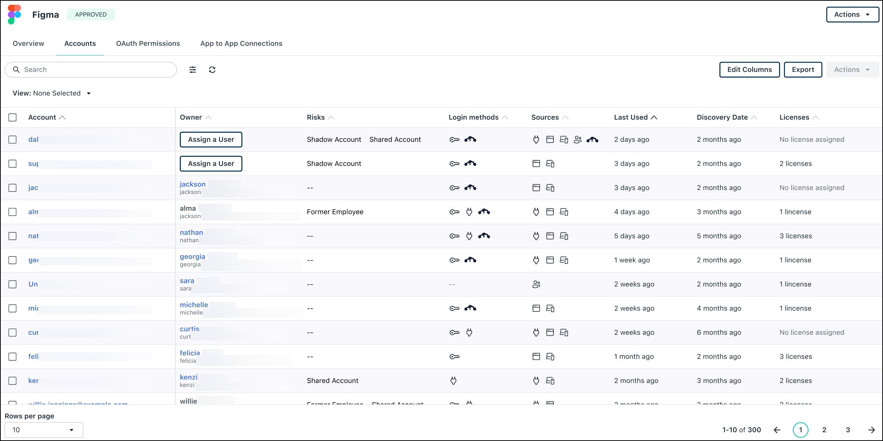Go to next page with right arrow

tap(871, 430)
